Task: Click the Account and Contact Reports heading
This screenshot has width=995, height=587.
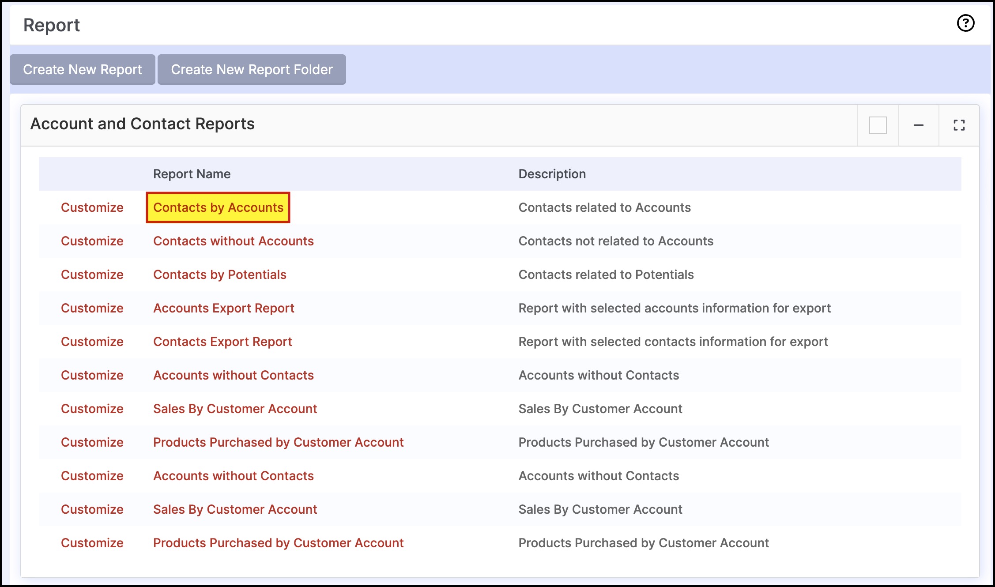Action: click(143, 124)
